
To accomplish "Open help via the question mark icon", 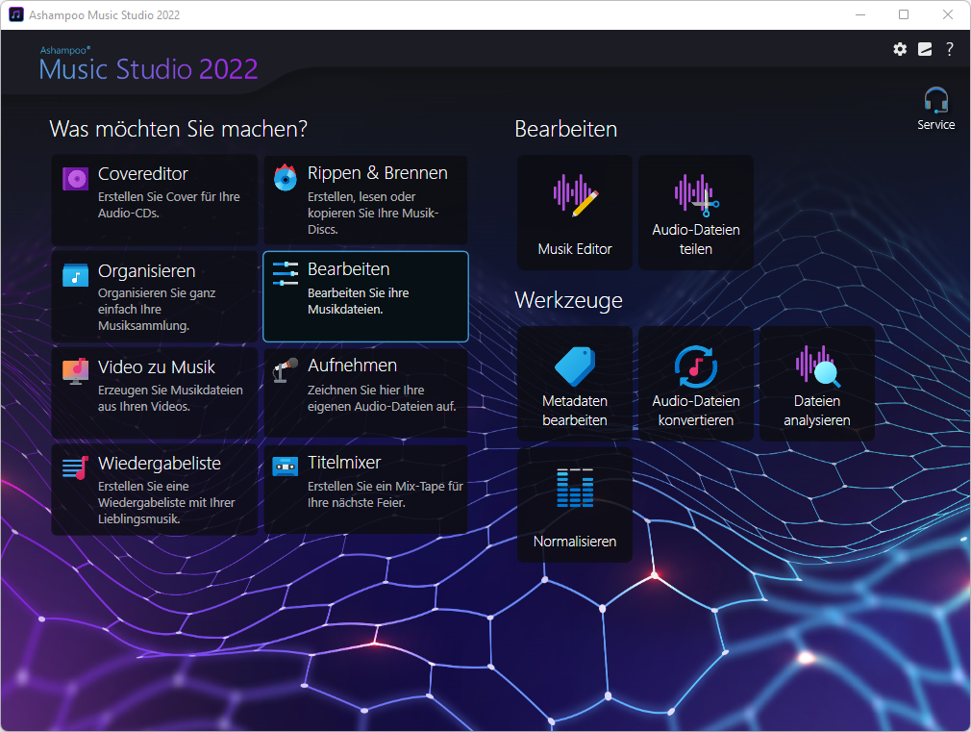I will click(949, 49).
